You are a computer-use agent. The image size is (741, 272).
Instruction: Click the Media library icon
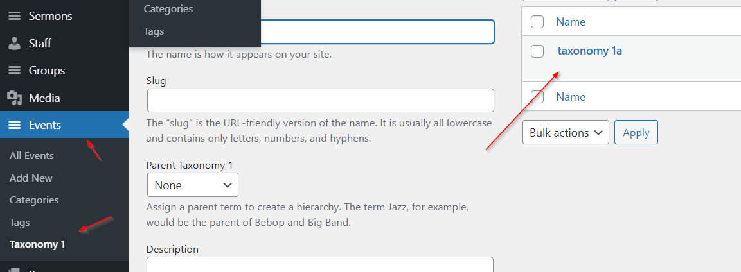pyautogui.click(x=14, y=98)
